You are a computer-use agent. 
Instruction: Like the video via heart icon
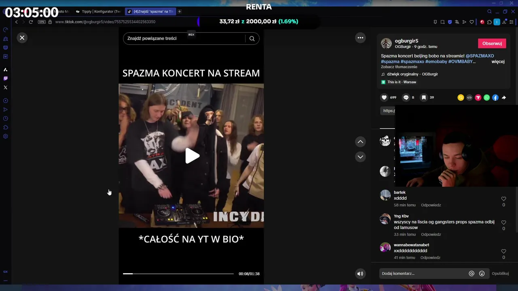pos(384,97)
